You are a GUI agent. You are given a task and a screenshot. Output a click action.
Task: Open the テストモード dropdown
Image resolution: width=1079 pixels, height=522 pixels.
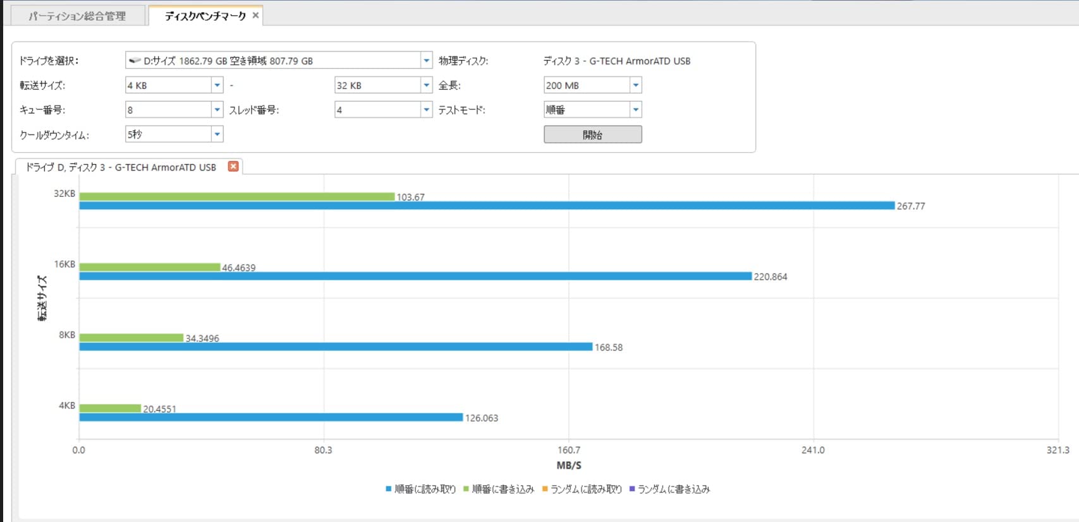pyautogui.click(x=636, y=110)
